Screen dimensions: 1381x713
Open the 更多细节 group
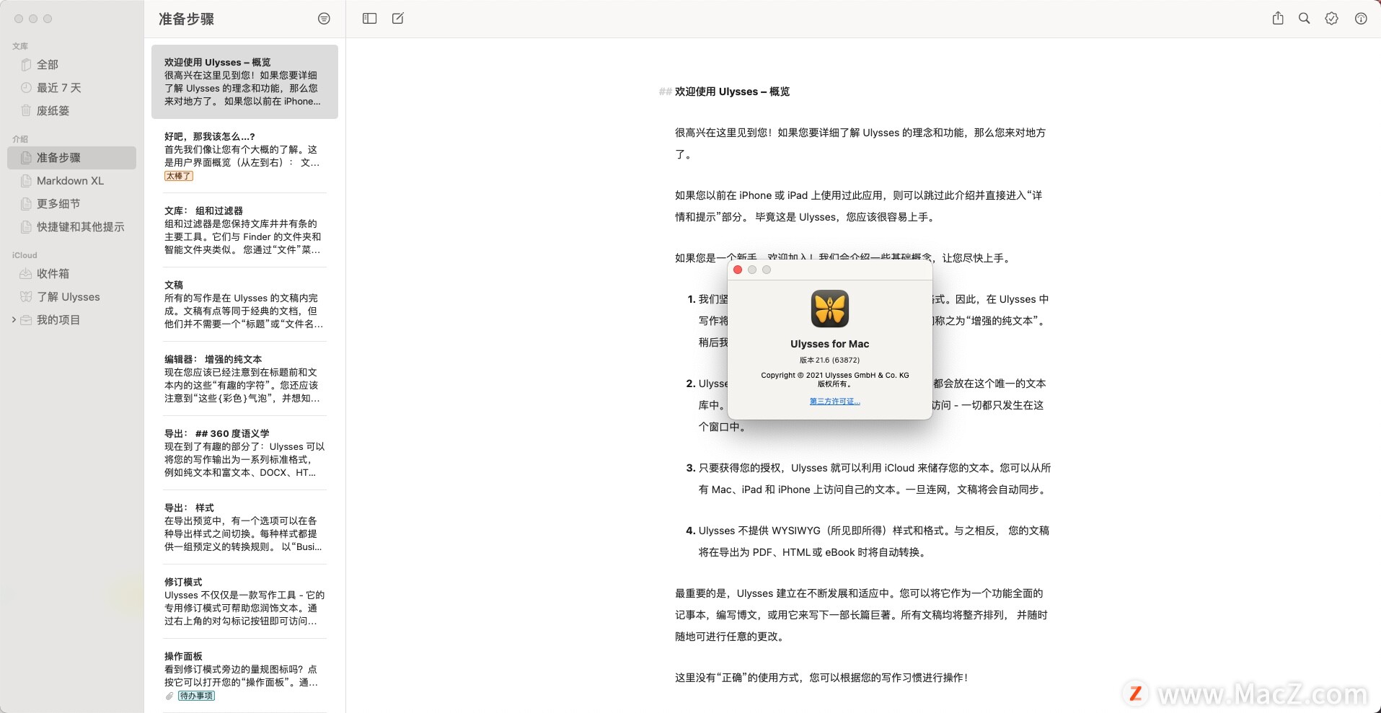coord(71,204)
